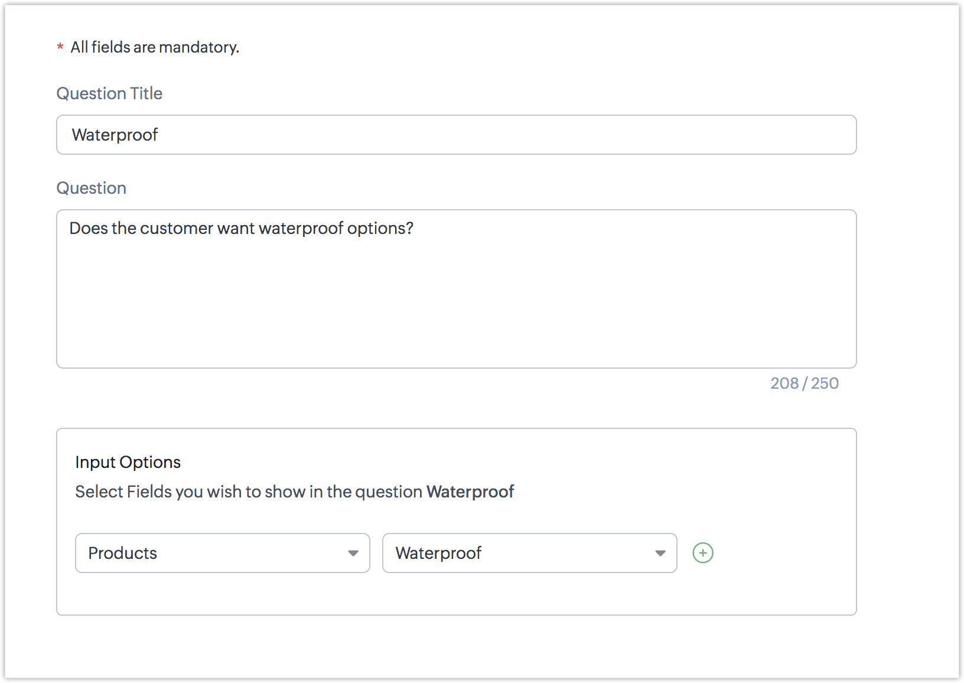Viewport: 964px width, 683px height.
Task: Click the arrow on the Products dropdown
Action: click(x=353, y=553)
